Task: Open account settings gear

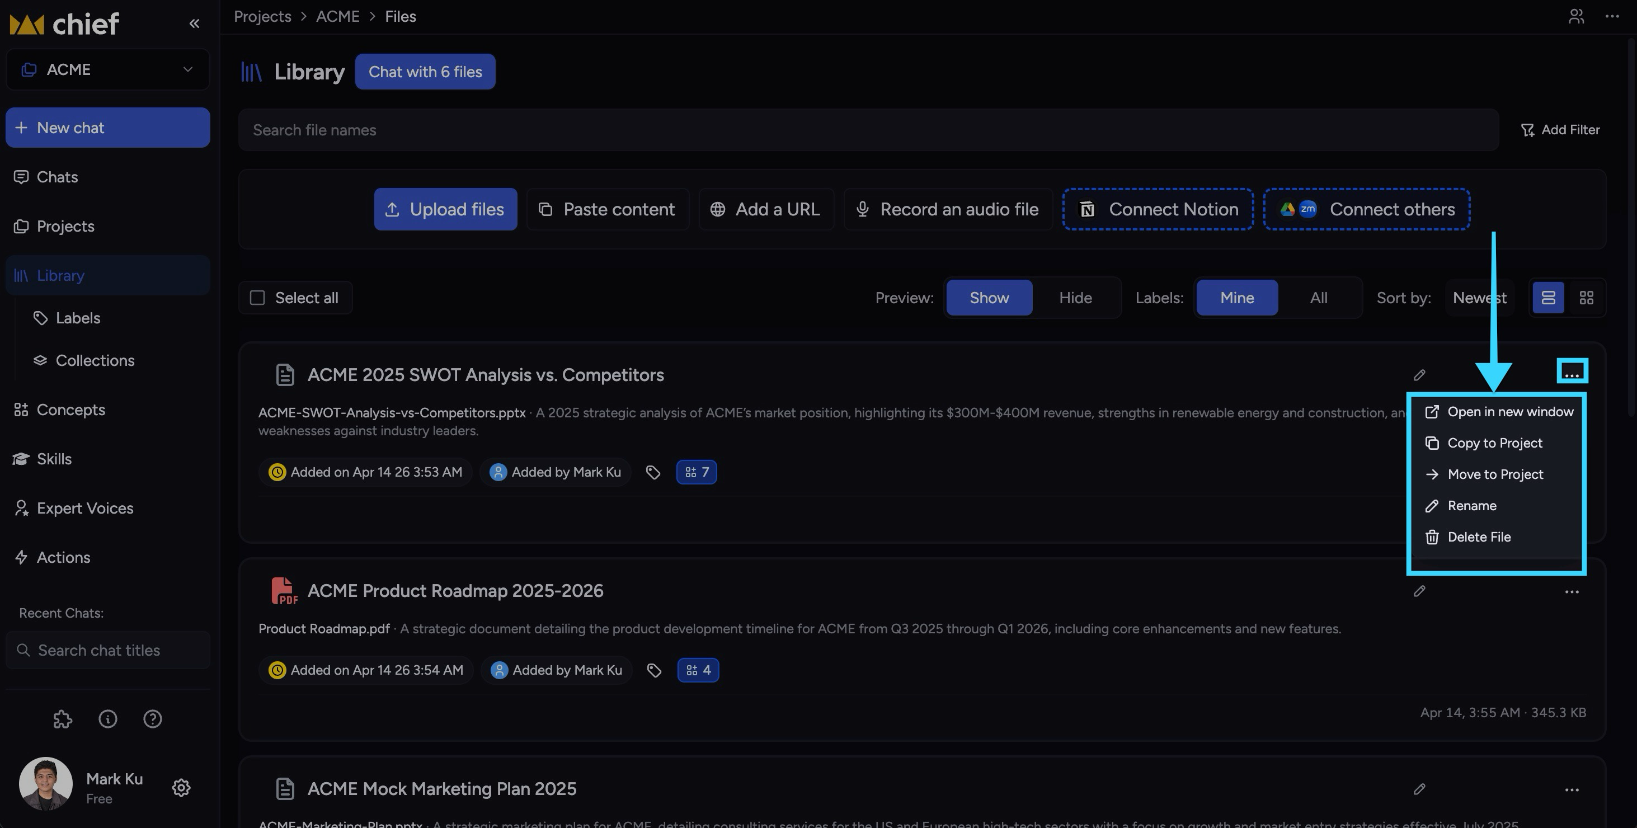Action: pos(181,788)
